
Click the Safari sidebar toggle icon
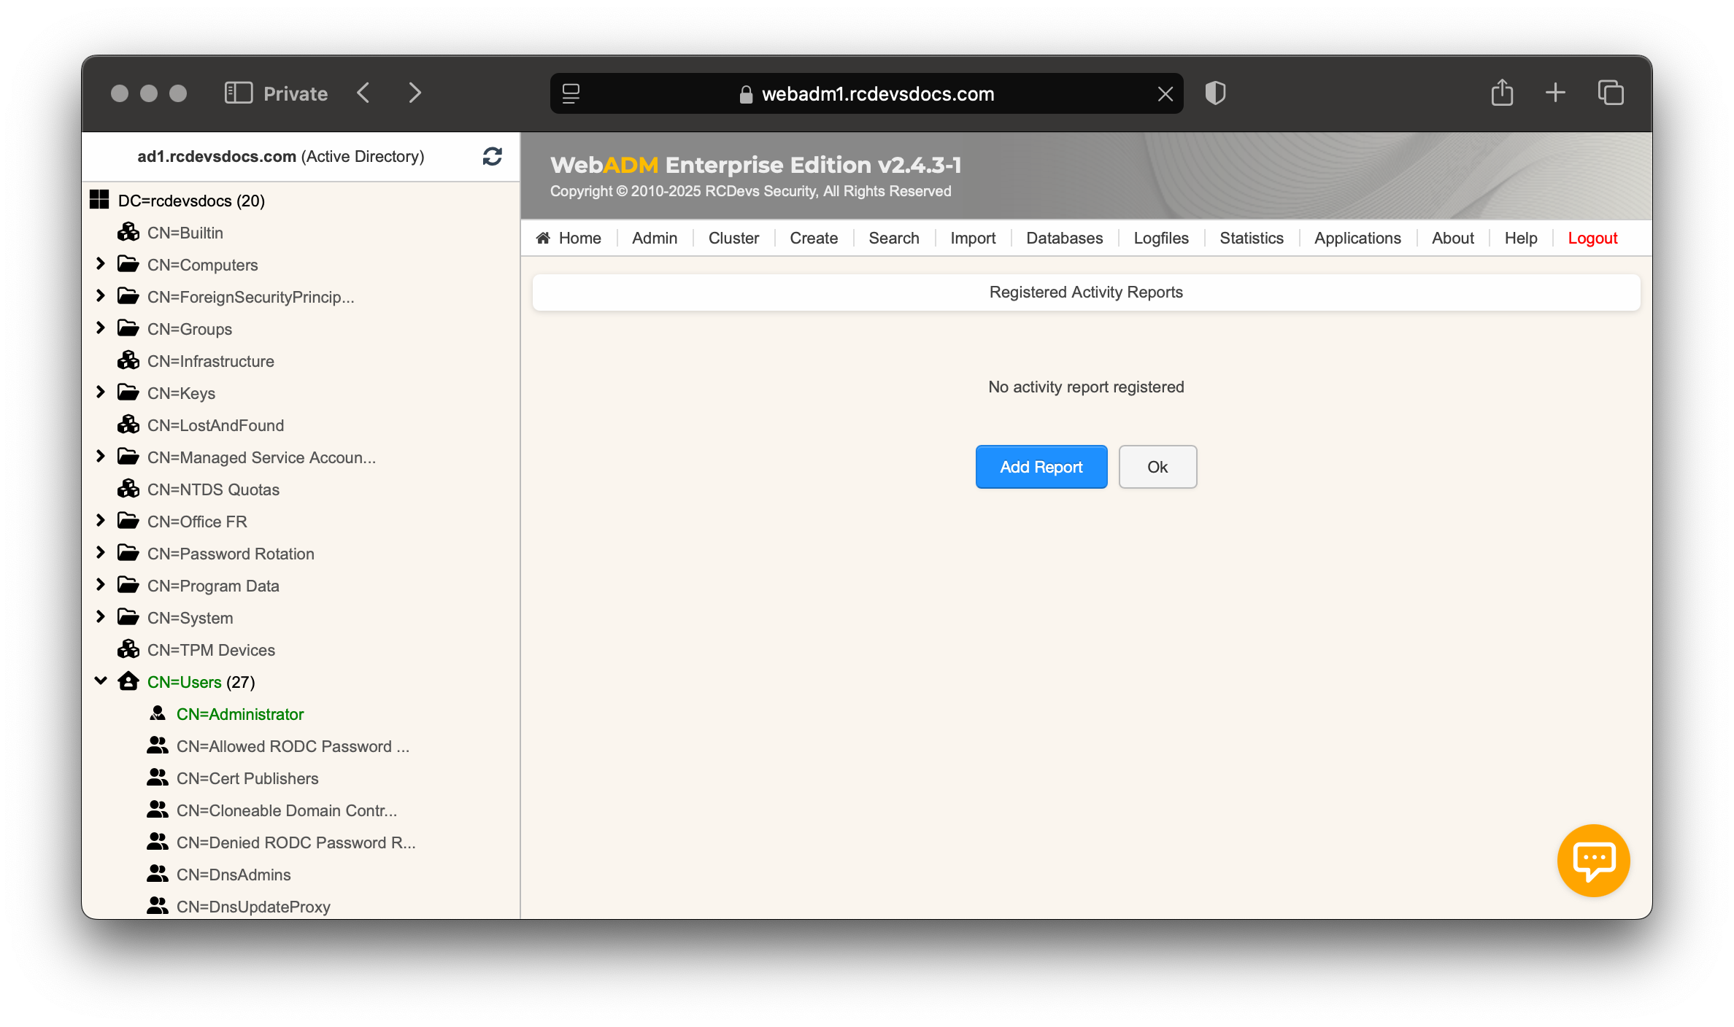click(x=238, y=93)
